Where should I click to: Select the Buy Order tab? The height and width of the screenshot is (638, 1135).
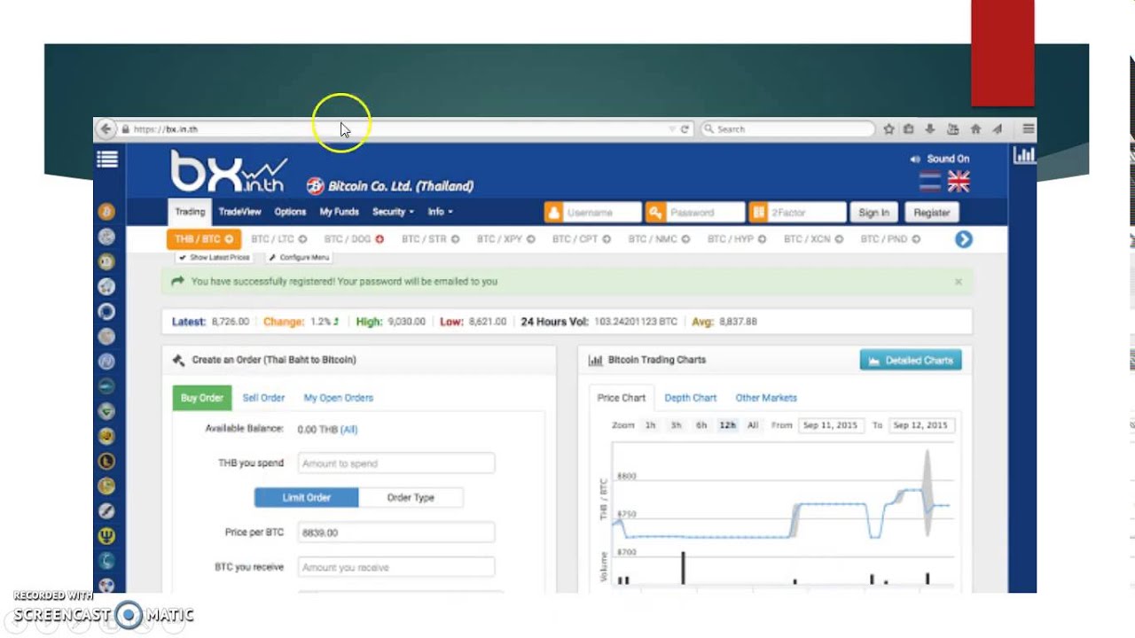coord(202,398)
